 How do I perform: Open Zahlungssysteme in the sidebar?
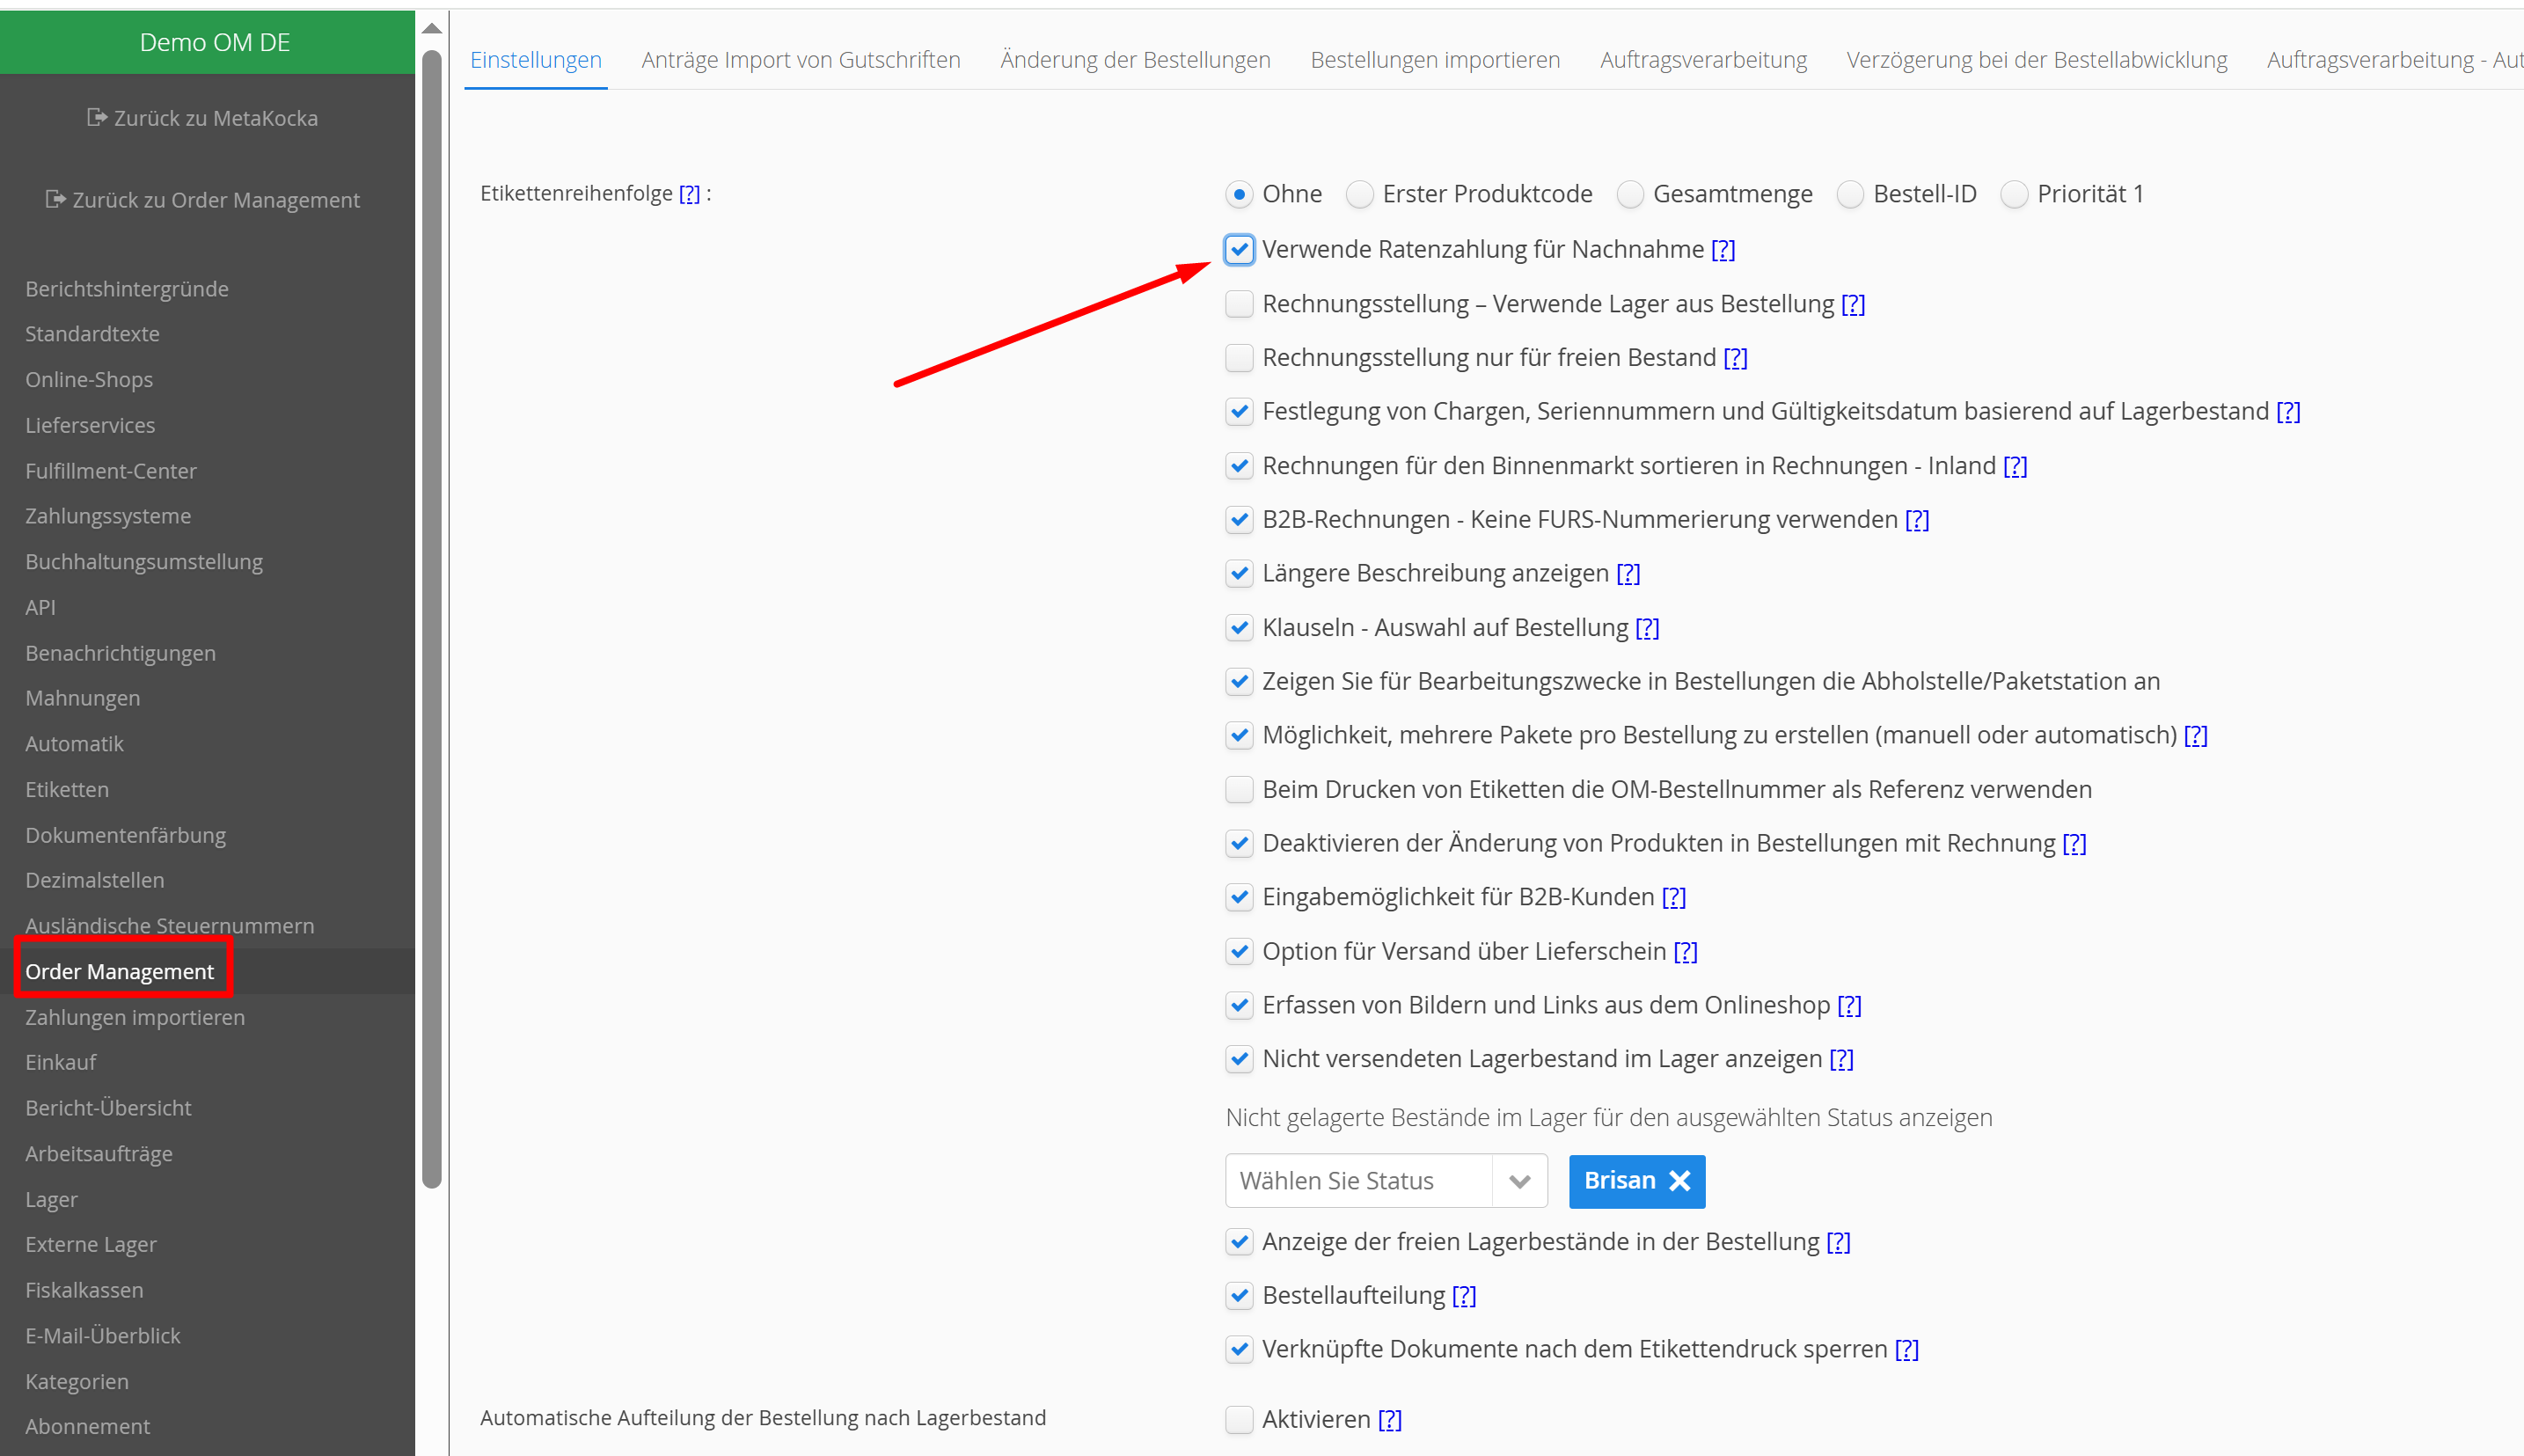click(108, 516)
